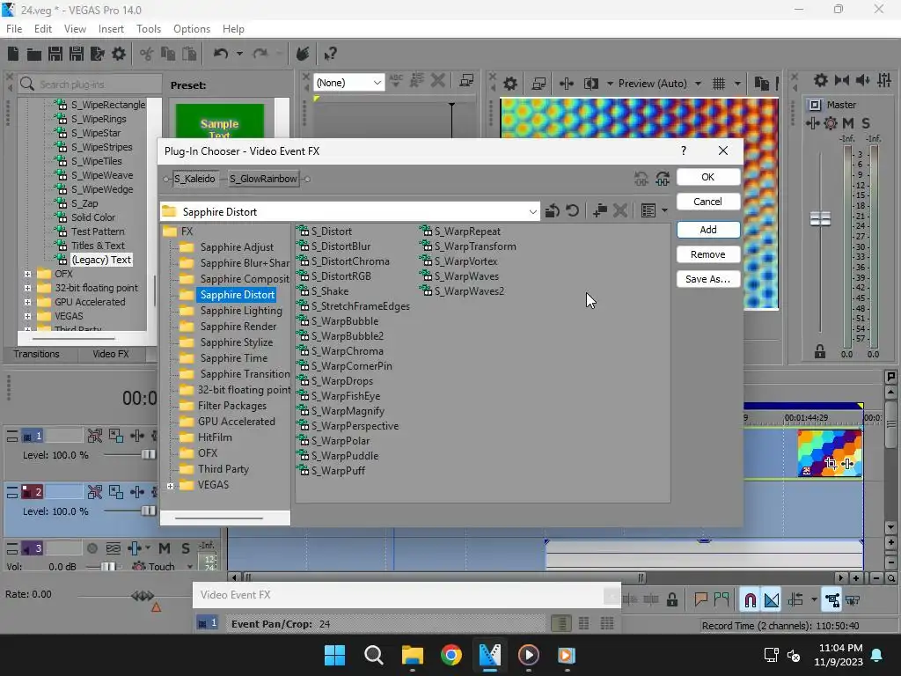Screen dimensions: 901x676
Task: Expand 32-bit floating point in left tree
Action: click(27, 288)
